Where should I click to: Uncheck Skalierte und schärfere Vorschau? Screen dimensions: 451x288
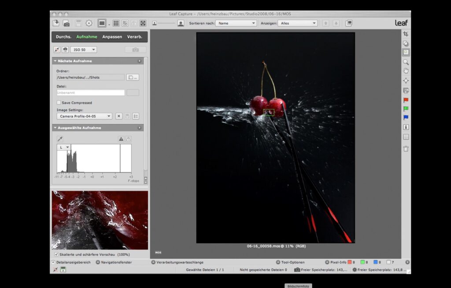point(56,254)
